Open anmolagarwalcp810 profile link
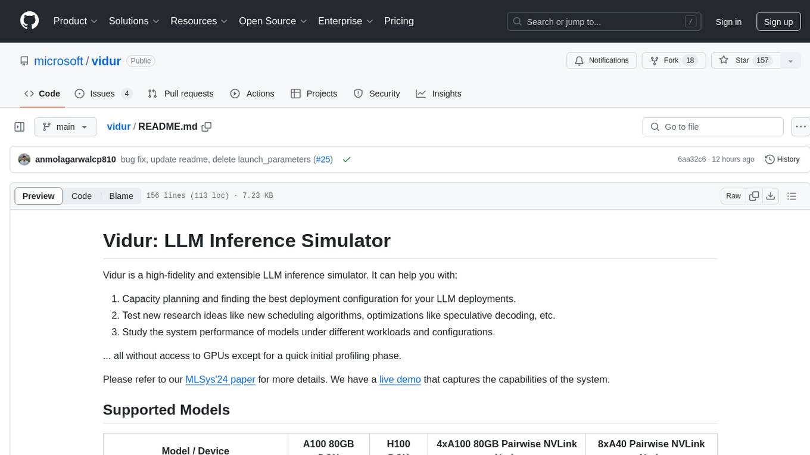The height and width of the screenshot is (455, 810). coord(76,160)
